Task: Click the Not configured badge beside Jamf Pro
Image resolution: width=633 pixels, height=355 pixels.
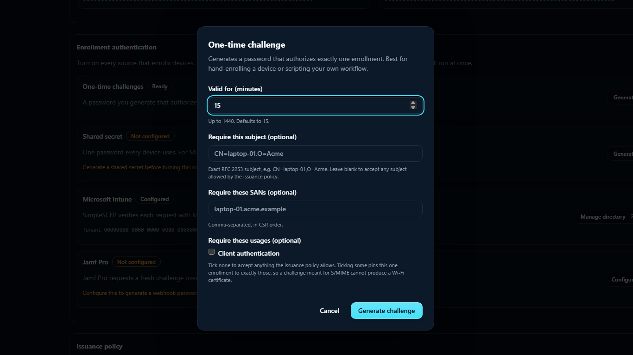Action: coord(136,262)
